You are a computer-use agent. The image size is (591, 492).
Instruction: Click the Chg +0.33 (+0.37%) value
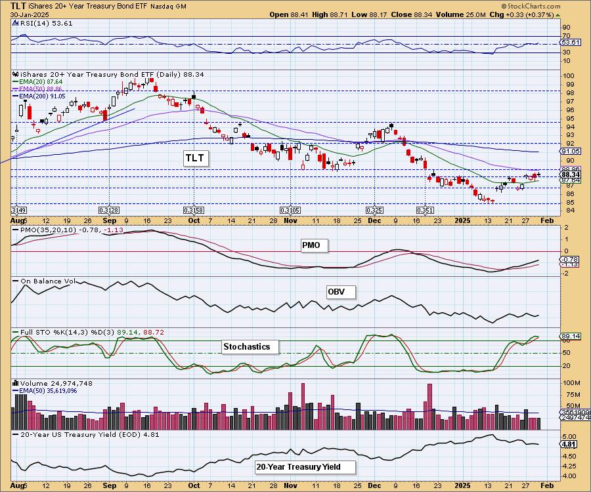[521, 14]
